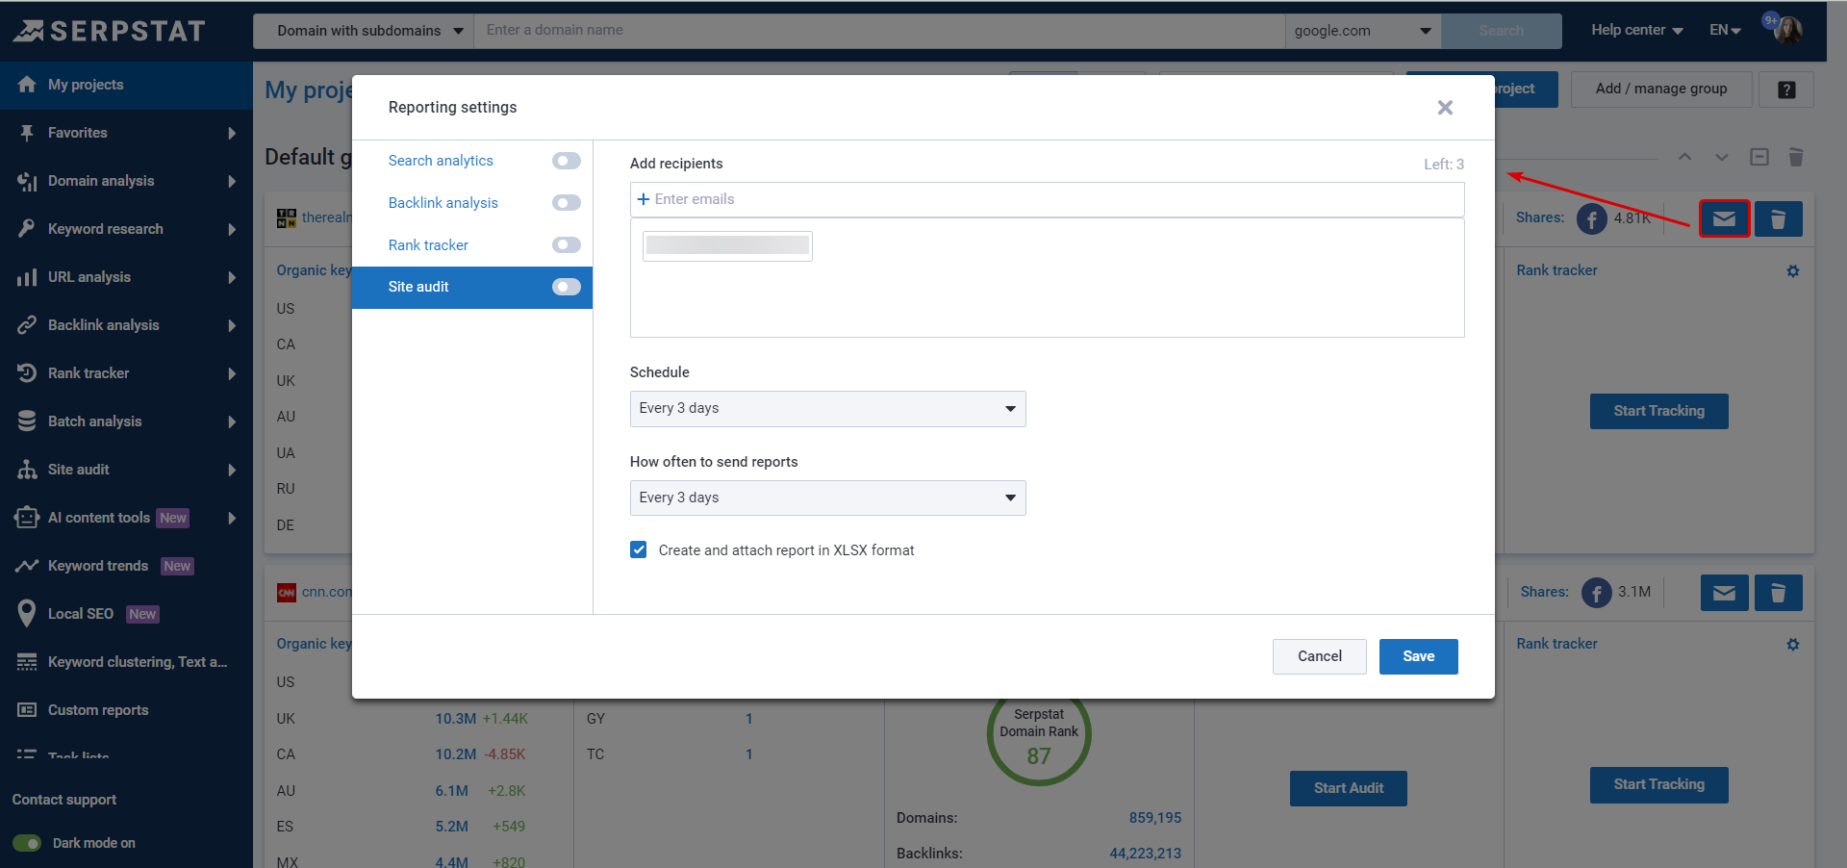Click the Enter emails input field
The width and height of the screenshot is (1847, 868).
1047,199
